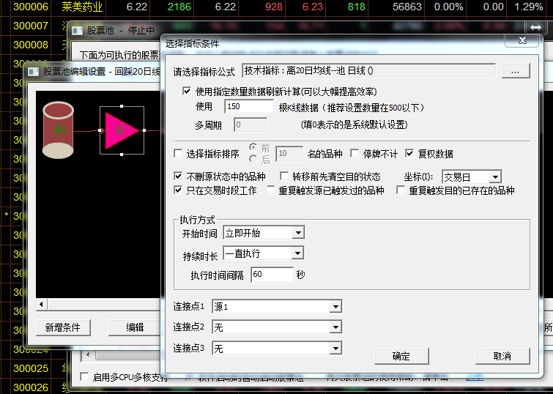
Task: Click the 执行时间间隔 seconds field
Action: (270, 275)
